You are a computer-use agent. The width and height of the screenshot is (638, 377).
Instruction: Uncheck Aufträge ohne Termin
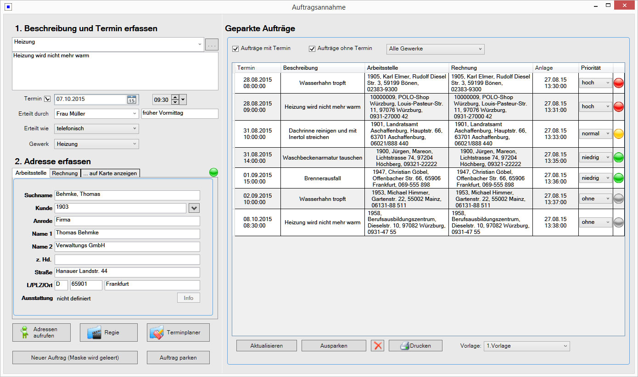click(313, 49)
